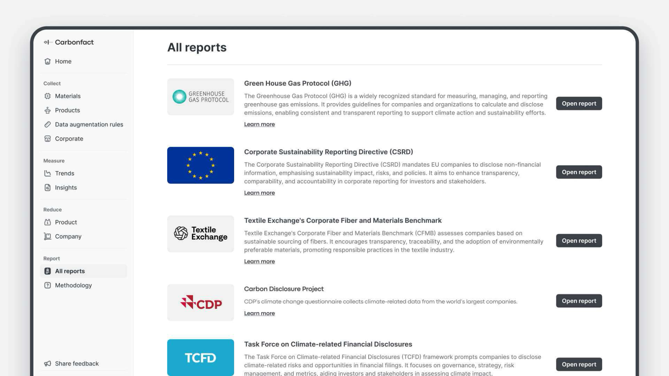The width and height of the screenshot is (669, 376).
Task: Click the Data augmentation rules icon
Action: point(48,125)
